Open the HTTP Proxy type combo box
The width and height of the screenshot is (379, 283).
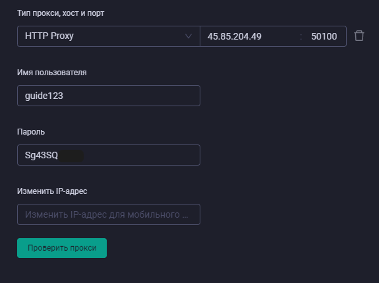[109, 36]
